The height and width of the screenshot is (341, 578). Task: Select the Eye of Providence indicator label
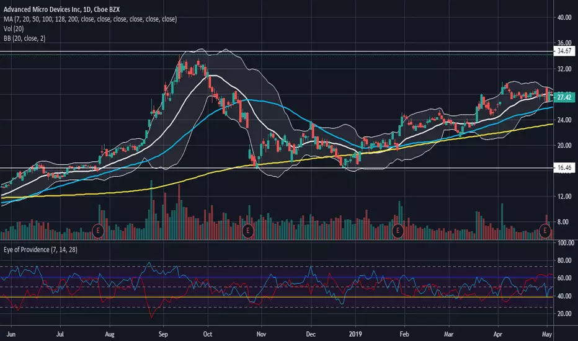click(40, 250)
